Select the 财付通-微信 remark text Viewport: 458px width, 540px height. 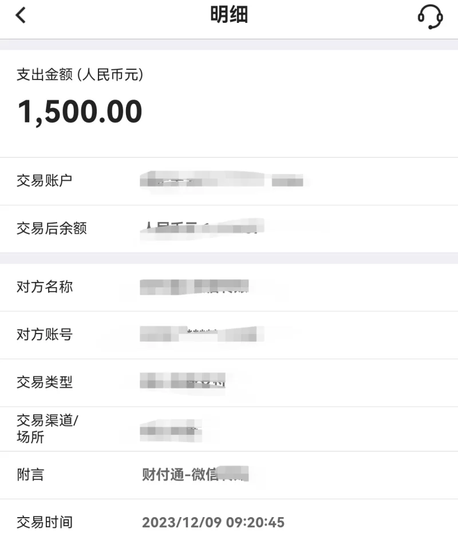[x=195, y=475]
